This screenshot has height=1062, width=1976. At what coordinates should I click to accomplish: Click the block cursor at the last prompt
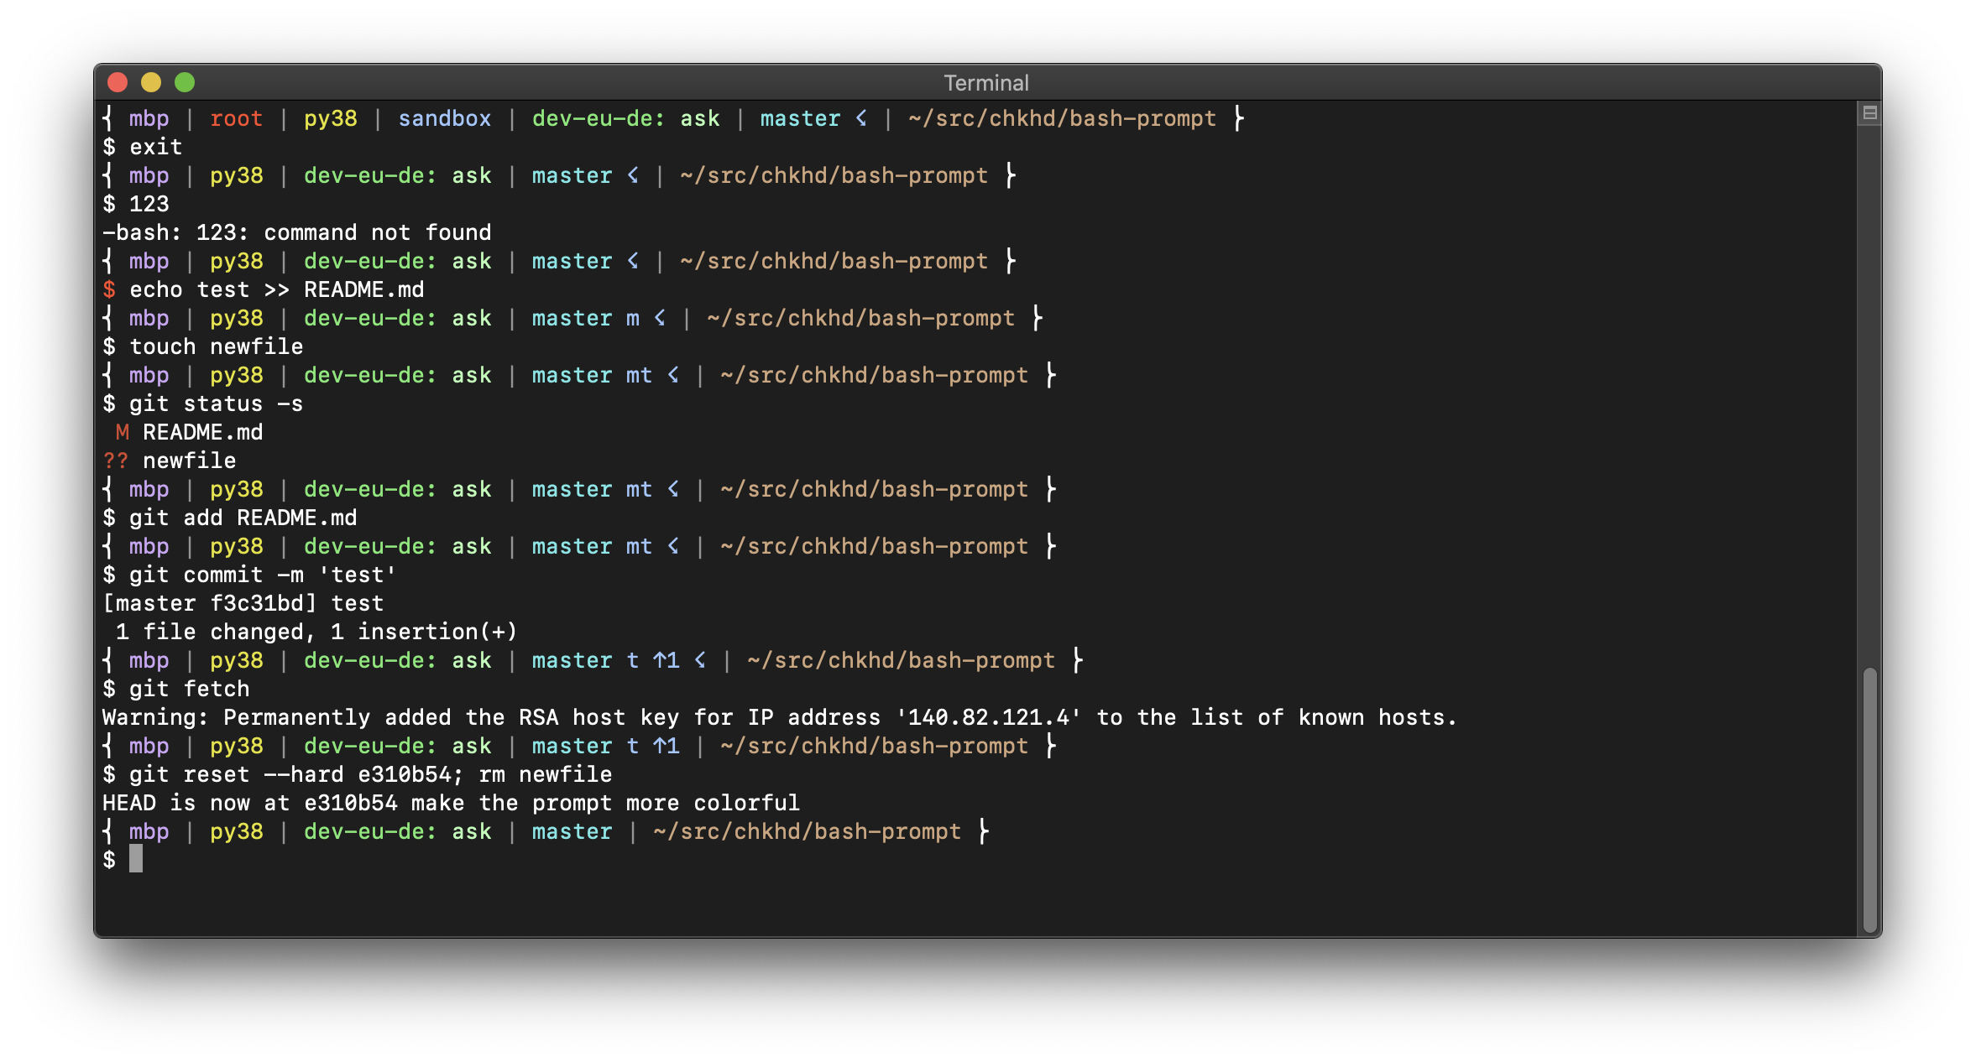pyautogui.click(x=136, y=859)
